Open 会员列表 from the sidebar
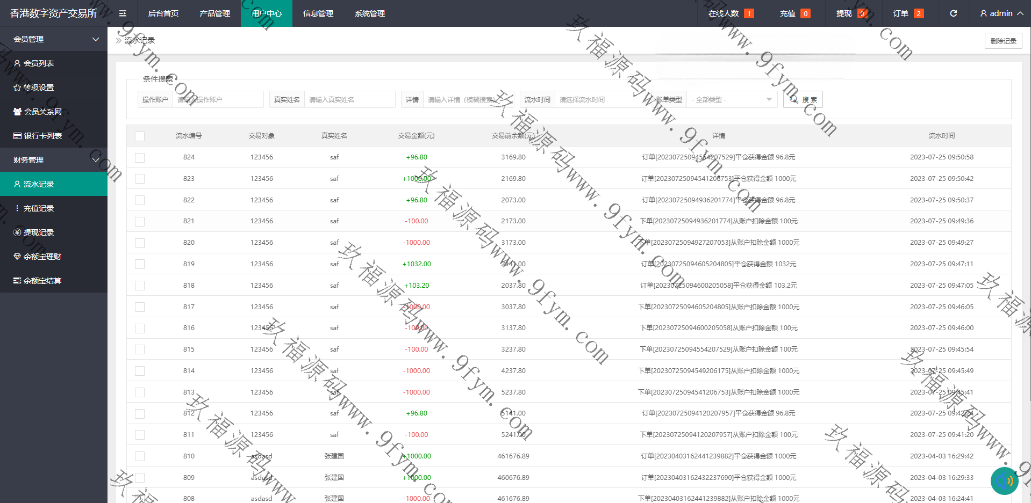 (x=39, y=63)
